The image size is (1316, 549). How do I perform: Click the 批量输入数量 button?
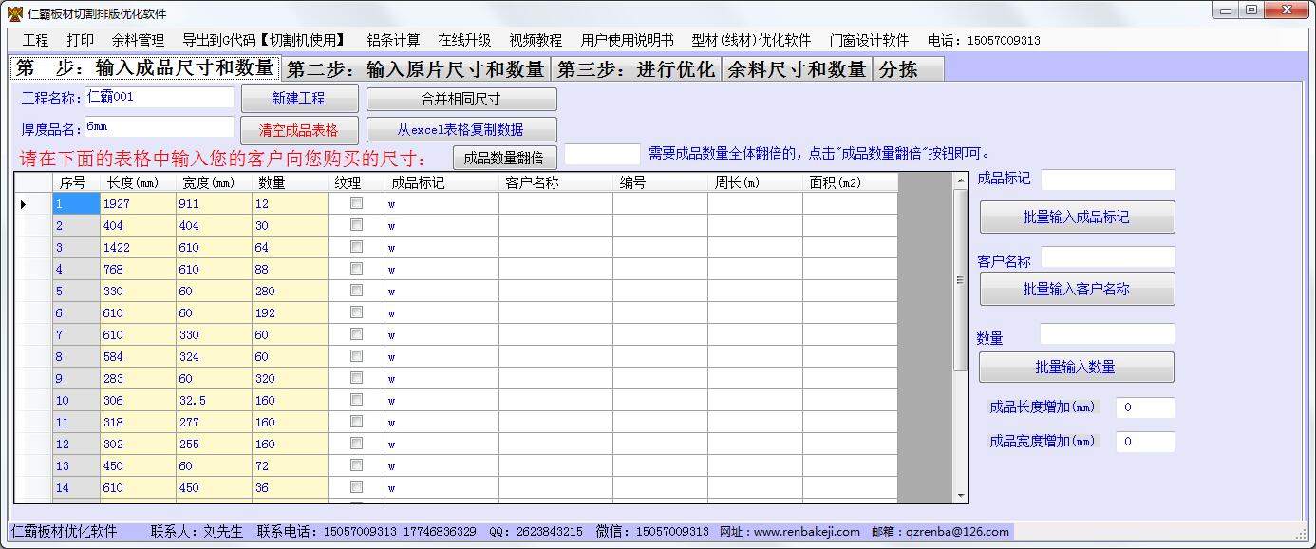click(1077, 367)
